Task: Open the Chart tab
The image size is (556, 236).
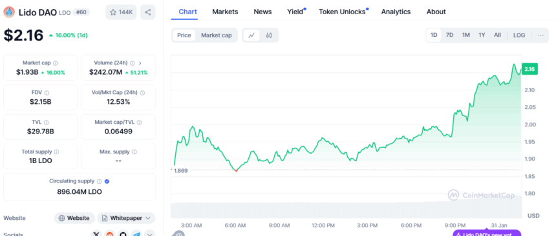Action: (188, 12)
